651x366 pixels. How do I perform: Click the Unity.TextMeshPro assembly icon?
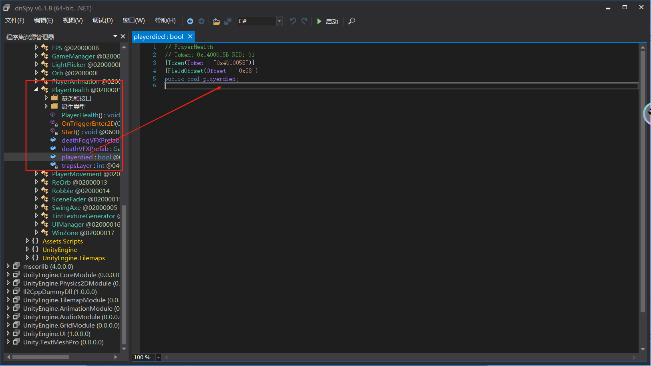click(x=16, y=342)
